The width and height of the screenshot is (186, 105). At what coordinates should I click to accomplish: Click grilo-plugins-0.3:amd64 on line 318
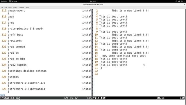coord(26,29)
